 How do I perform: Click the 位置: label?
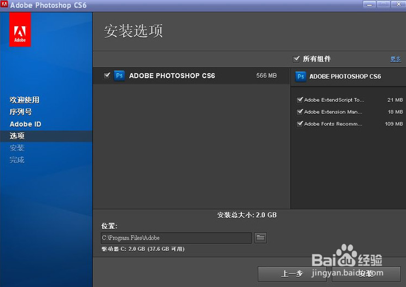(109, 226)
